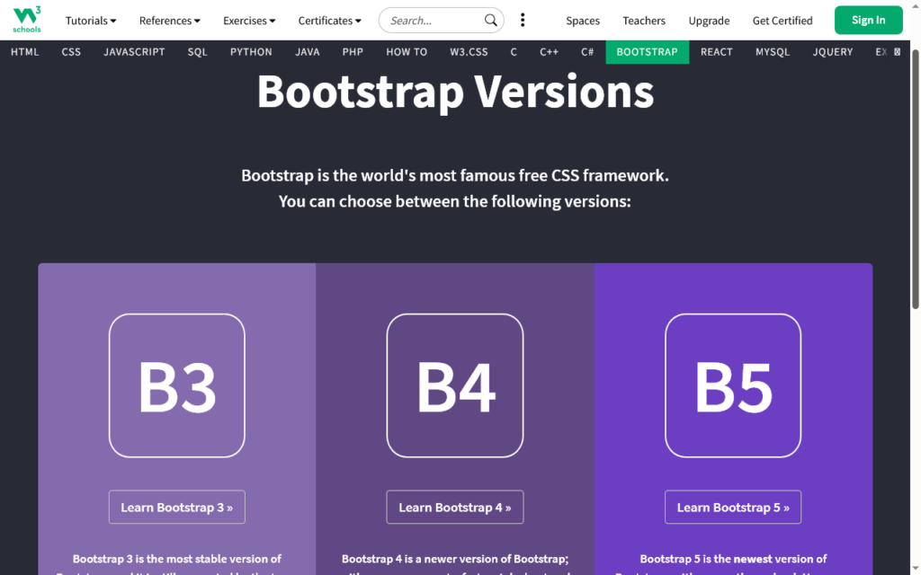921x575 pixels.
Task: Go to the JAVASCRIPT topic tab
Action: pyautogui.click(x=134, y=52)
